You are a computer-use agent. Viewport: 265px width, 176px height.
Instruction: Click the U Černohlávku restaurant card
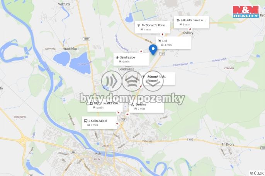pos(158,79)
